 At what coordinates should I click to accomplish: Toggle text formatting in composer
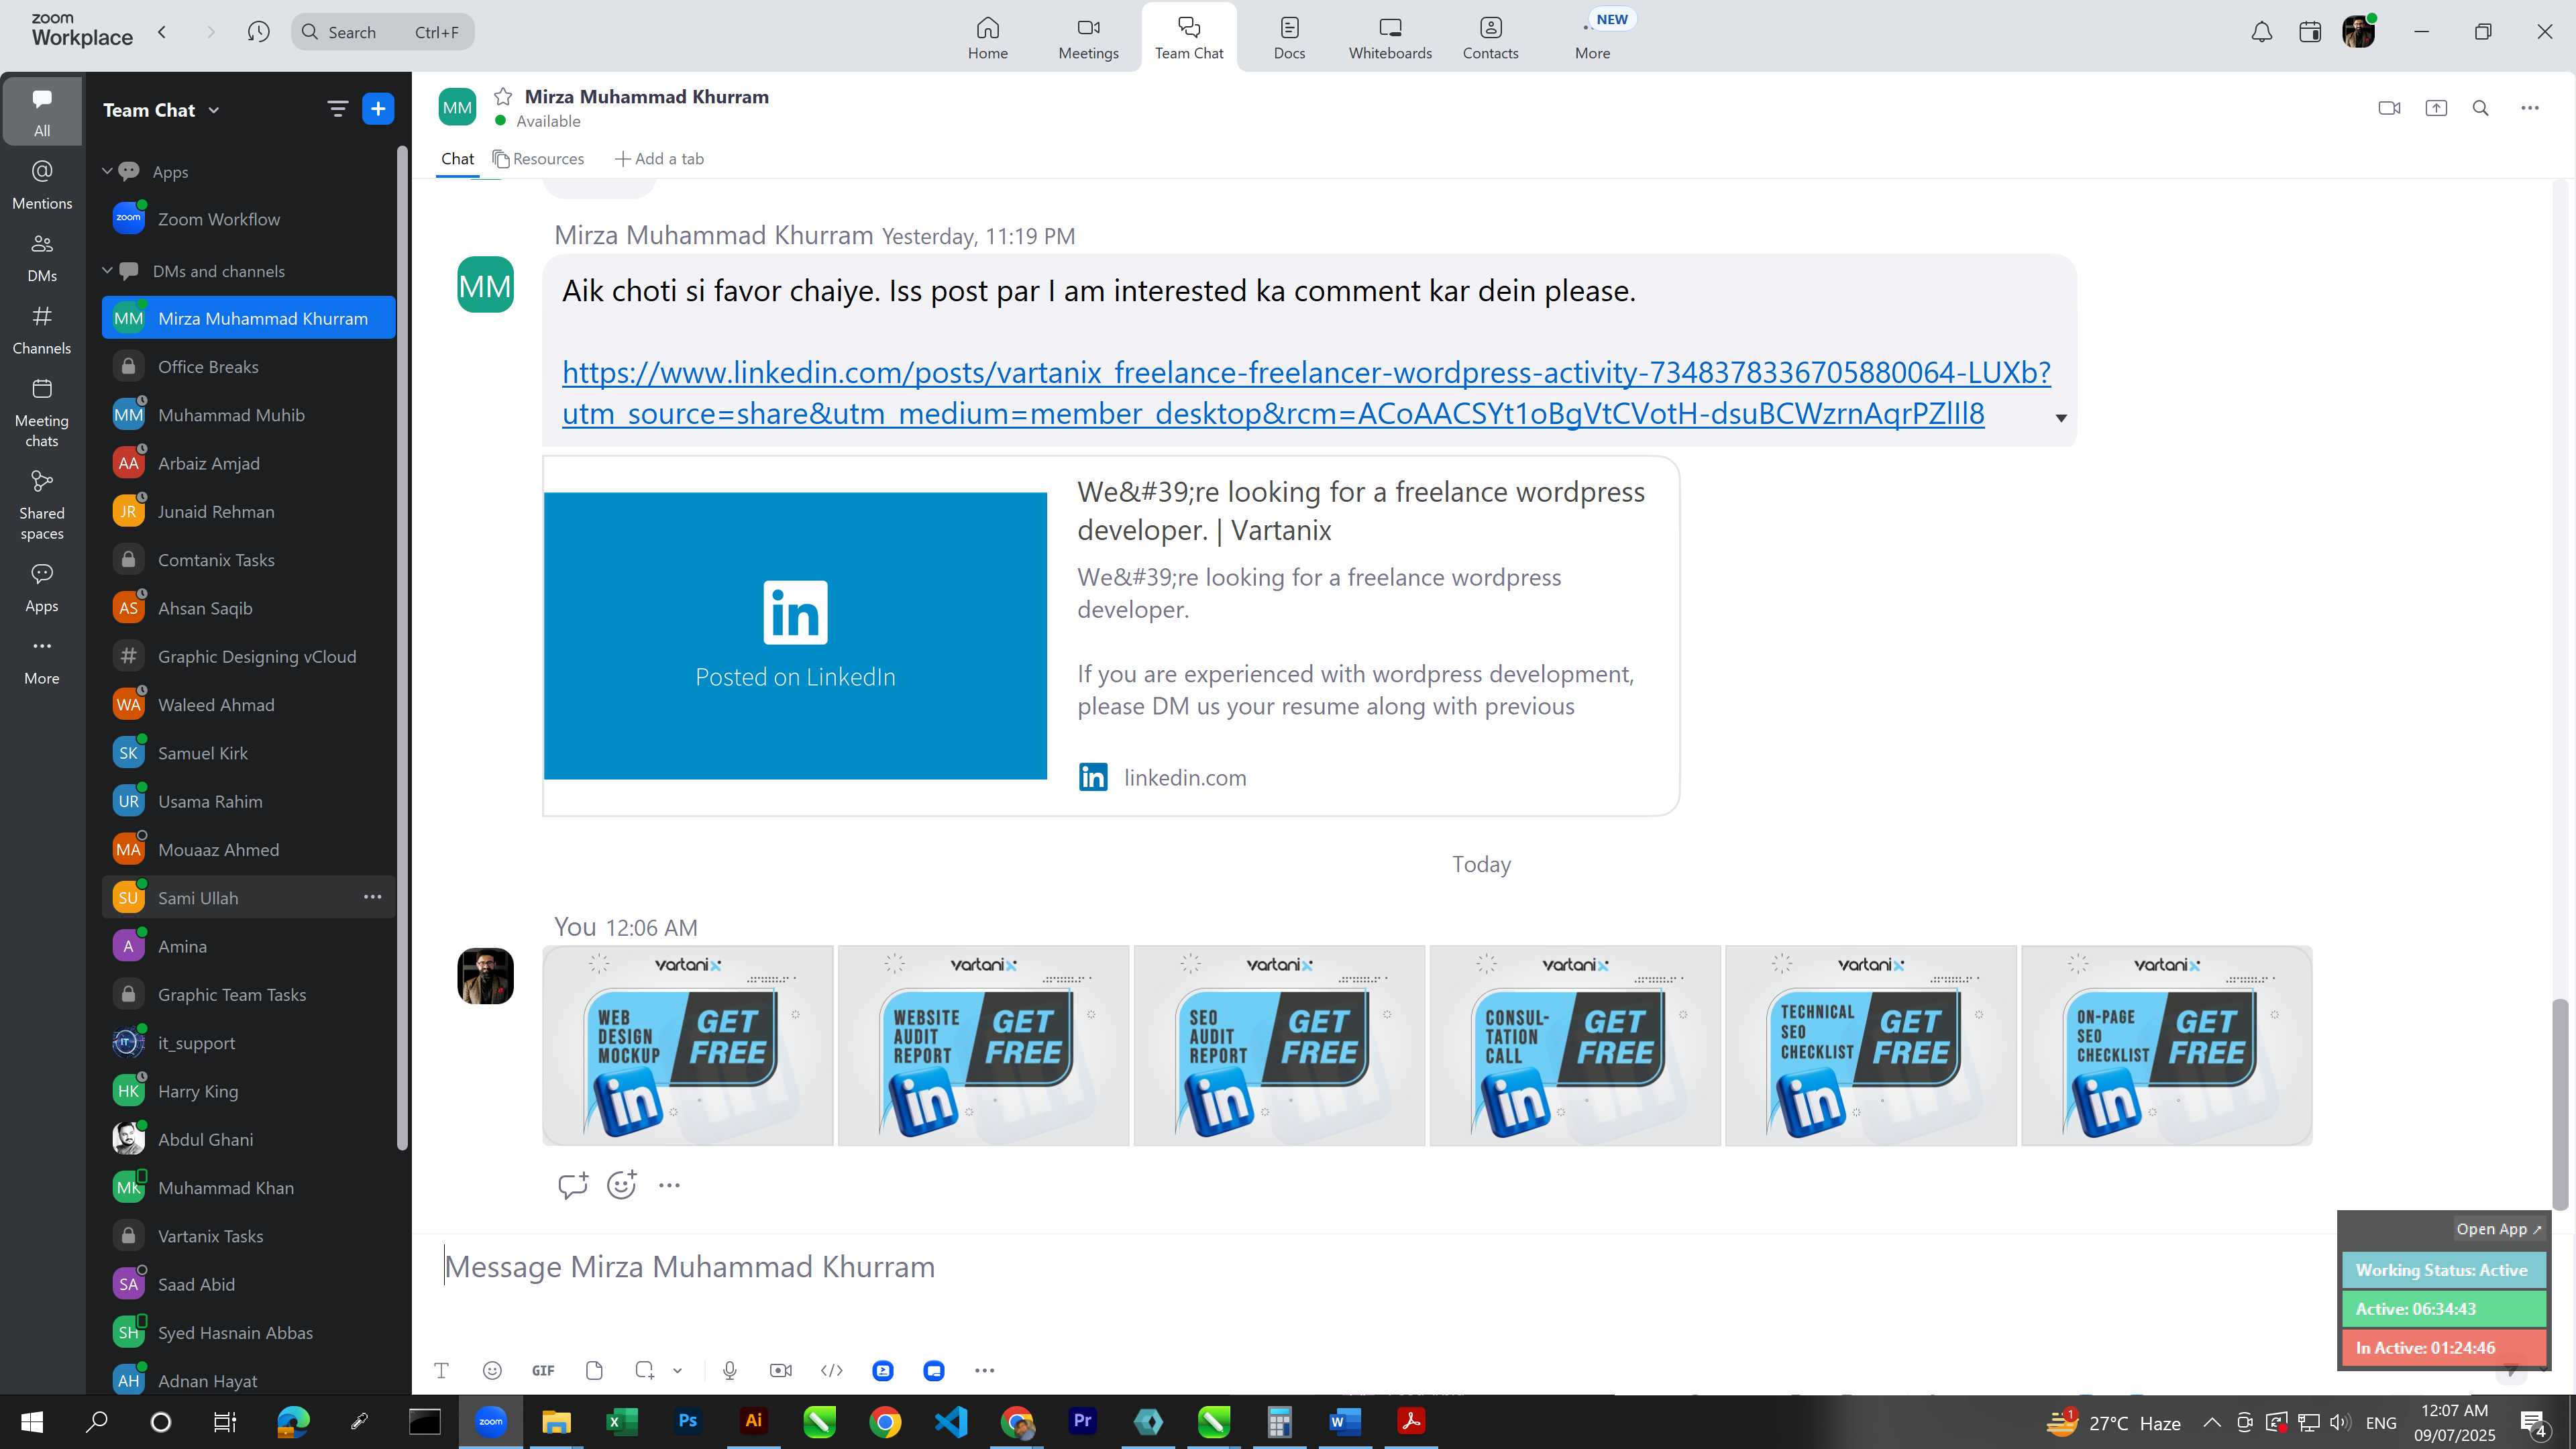441,1370
